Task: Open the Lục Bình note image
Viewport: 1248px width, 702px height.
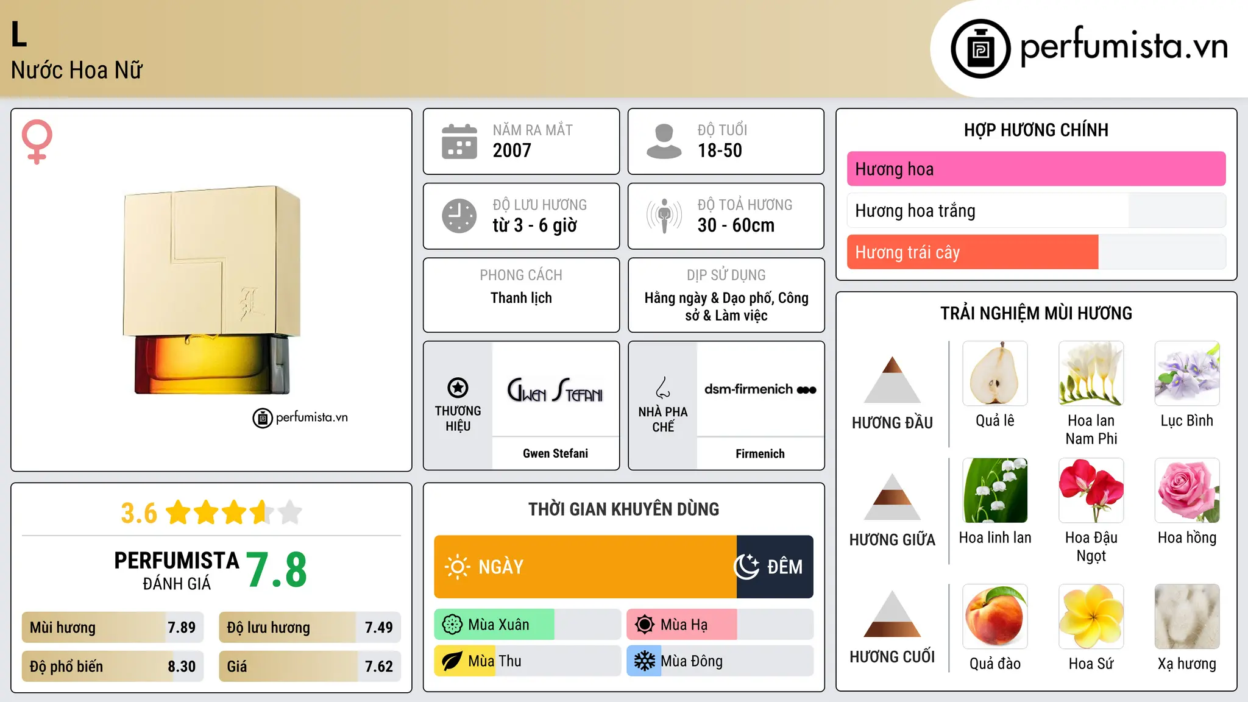Action: 1187,374
